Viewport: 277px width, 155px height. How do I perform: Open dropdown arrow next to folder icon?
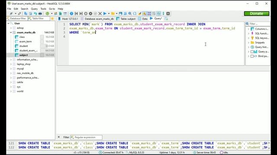(116, 13)
